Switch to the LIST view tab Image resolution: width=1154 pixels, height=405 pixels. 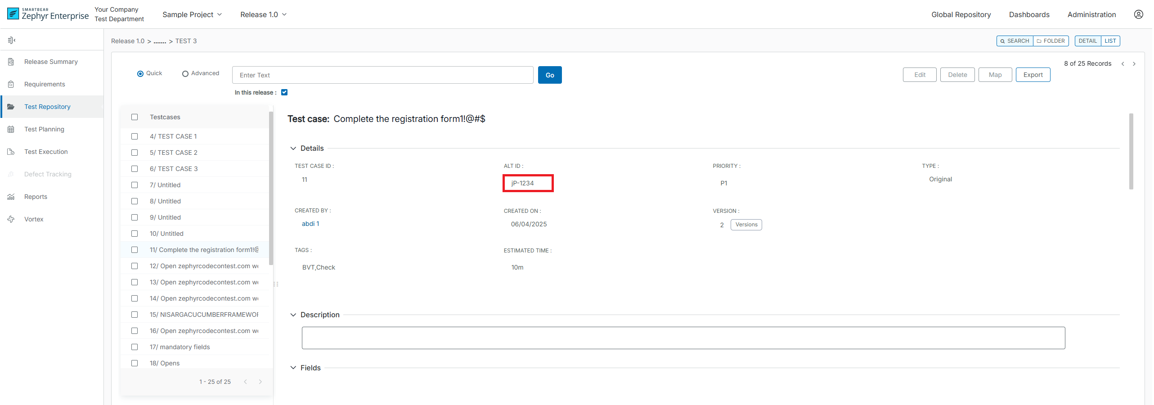[1110, 41]
